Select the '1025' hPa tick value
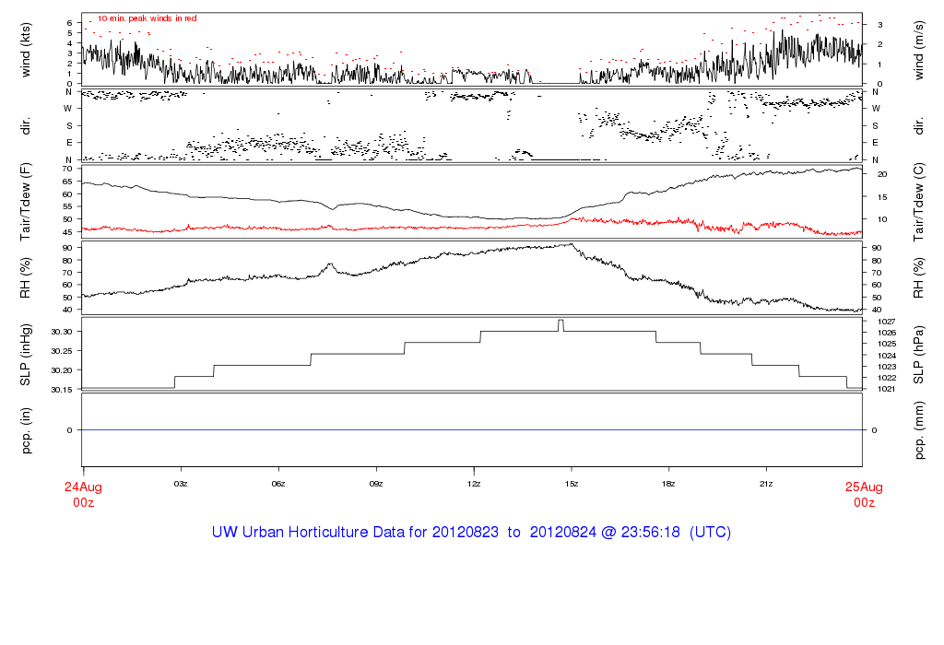This screenshot has height=645, width=944. (887, 345)
